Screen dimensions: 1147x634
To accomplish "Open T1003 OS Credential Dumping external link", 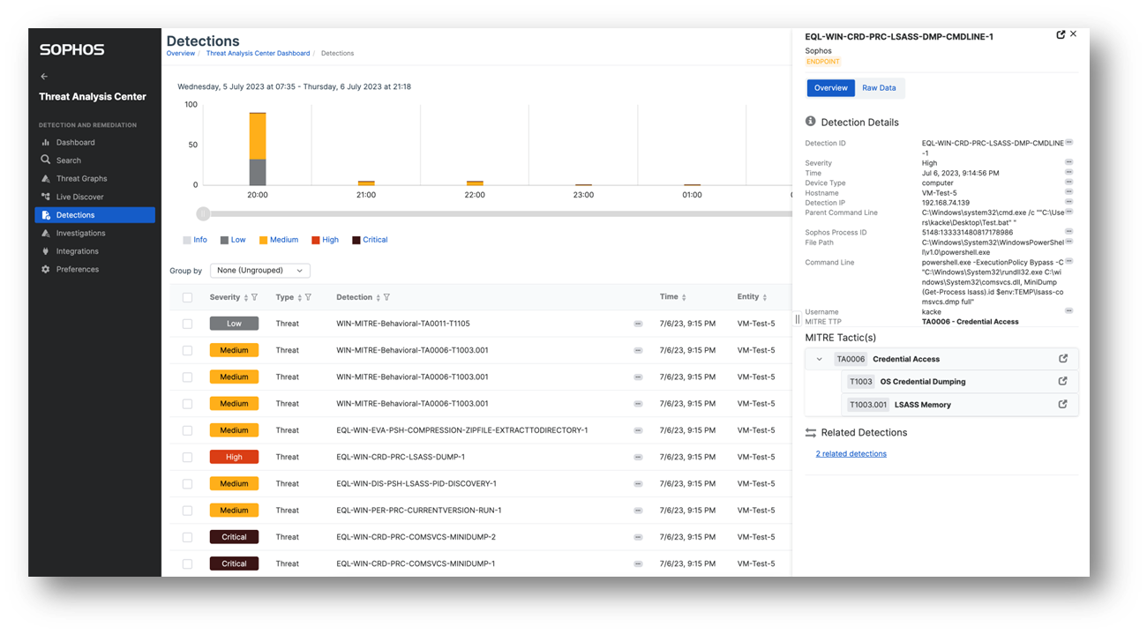I will pyautogui.click(x=1063, y=382).
